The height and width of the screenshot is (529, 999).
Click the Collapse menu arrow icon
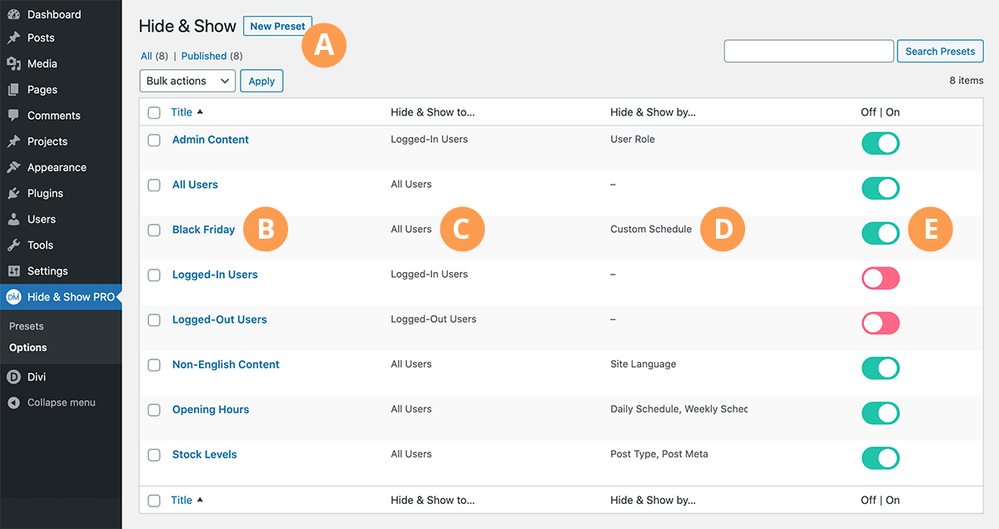pos(13,403)
